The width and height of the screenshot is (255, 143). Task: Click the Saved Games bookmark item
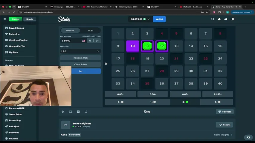click(x=16, y=28)
